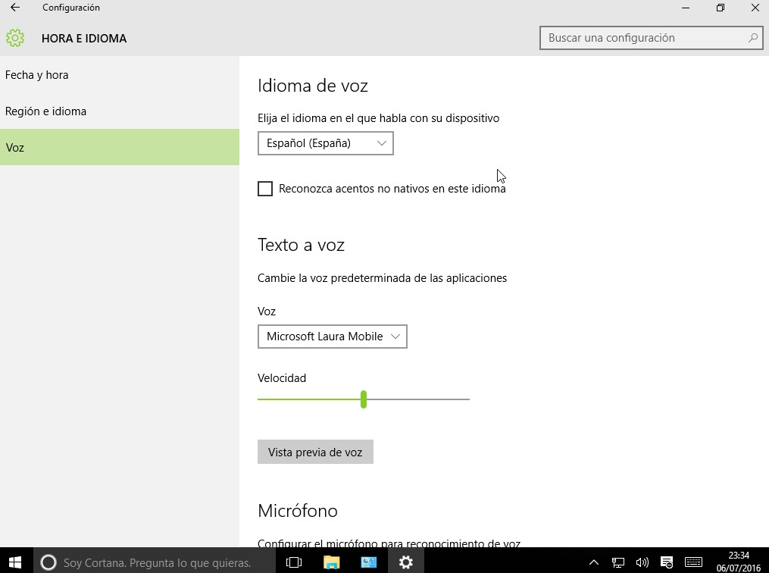This screenshot has height=573, width=769.
Task: Select the Región e idioma section
Action: point(45,111)
